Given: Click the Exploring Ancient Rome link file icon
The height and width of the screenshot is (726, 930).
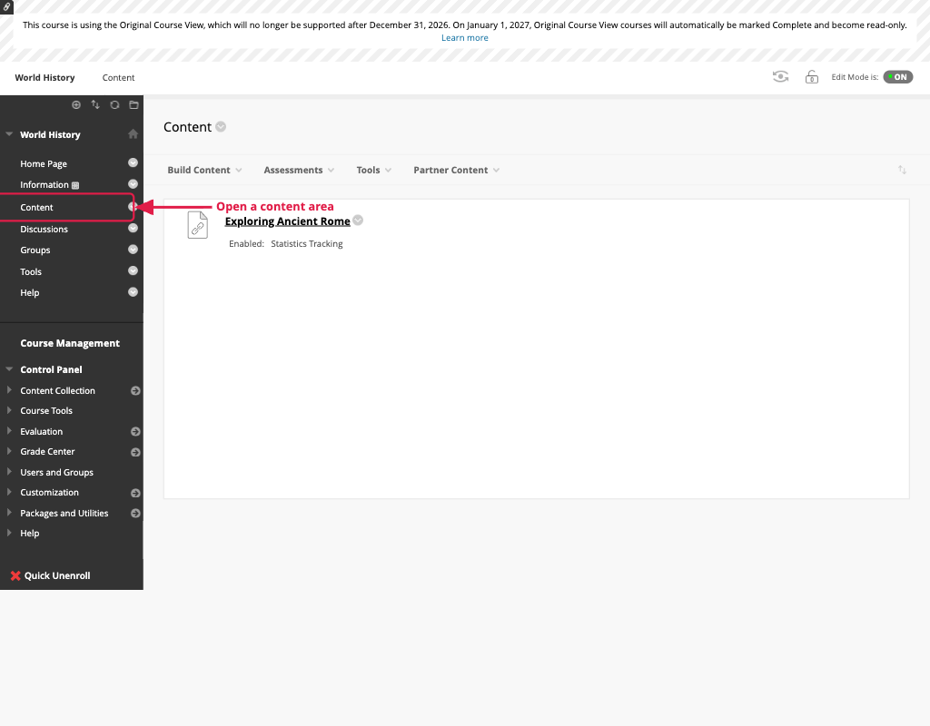Looking at the screenshot, I should [x=197, y=225].
